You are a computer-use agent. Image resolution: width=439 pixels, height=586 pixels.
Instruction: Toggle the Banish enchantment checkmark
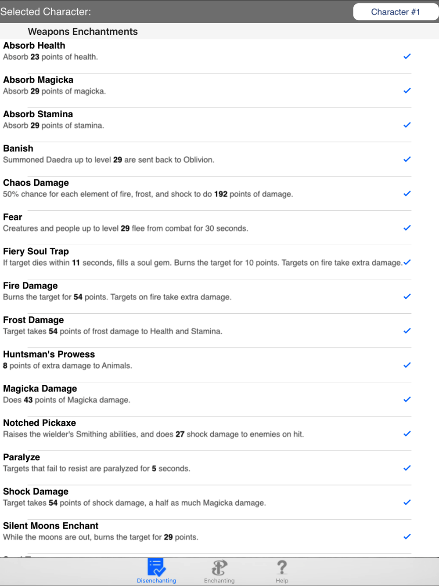407,159
